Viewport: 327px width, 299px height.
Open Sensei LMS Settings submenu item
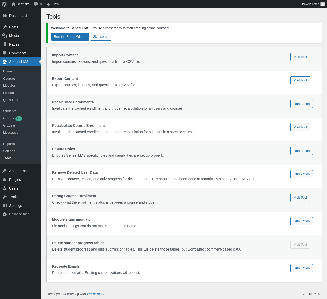coord(20,151)
